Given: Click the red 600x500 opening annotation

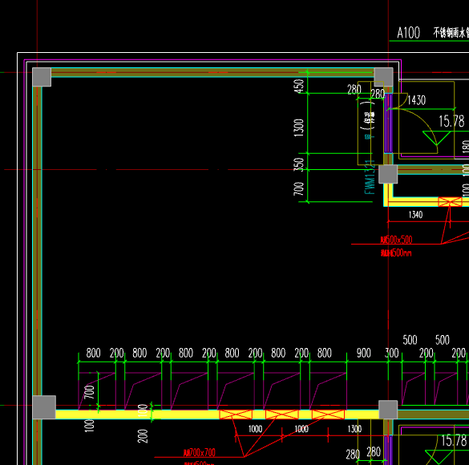Looking at the screenshot, I should coord(396,240).
